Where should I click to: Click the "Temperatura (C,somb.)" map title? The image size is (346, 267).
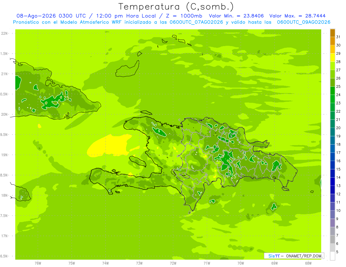coord(176,7)
